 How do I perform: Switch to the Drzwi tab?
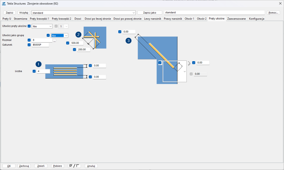pyautogui.click(x=78, y=19)
